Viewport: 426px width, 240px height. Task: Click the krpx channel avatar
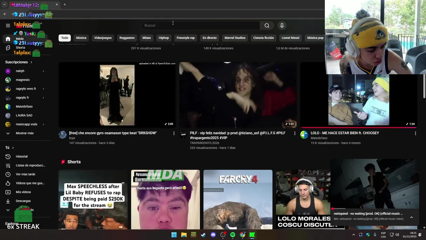[x=63, y=135]
